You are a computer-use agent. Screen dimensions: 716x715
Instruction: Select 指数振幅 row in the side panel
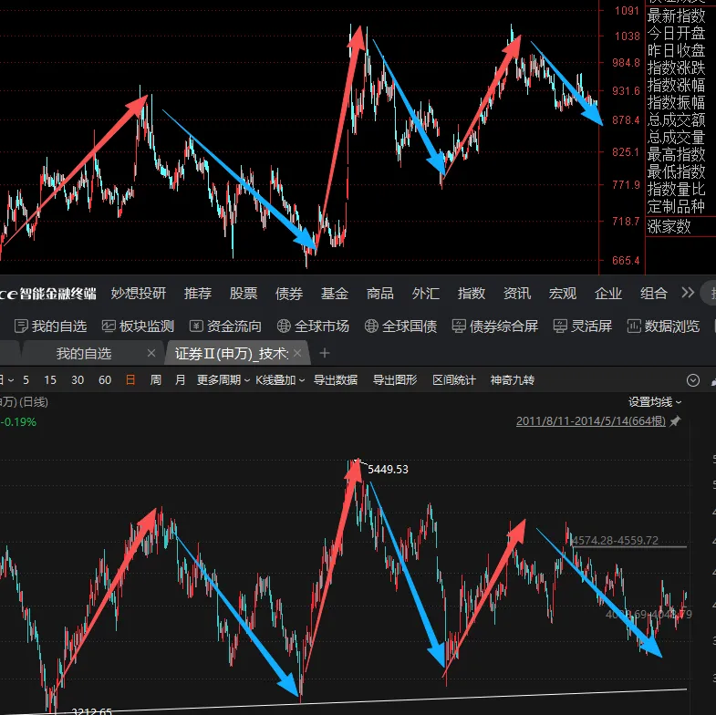pos(676,102)
